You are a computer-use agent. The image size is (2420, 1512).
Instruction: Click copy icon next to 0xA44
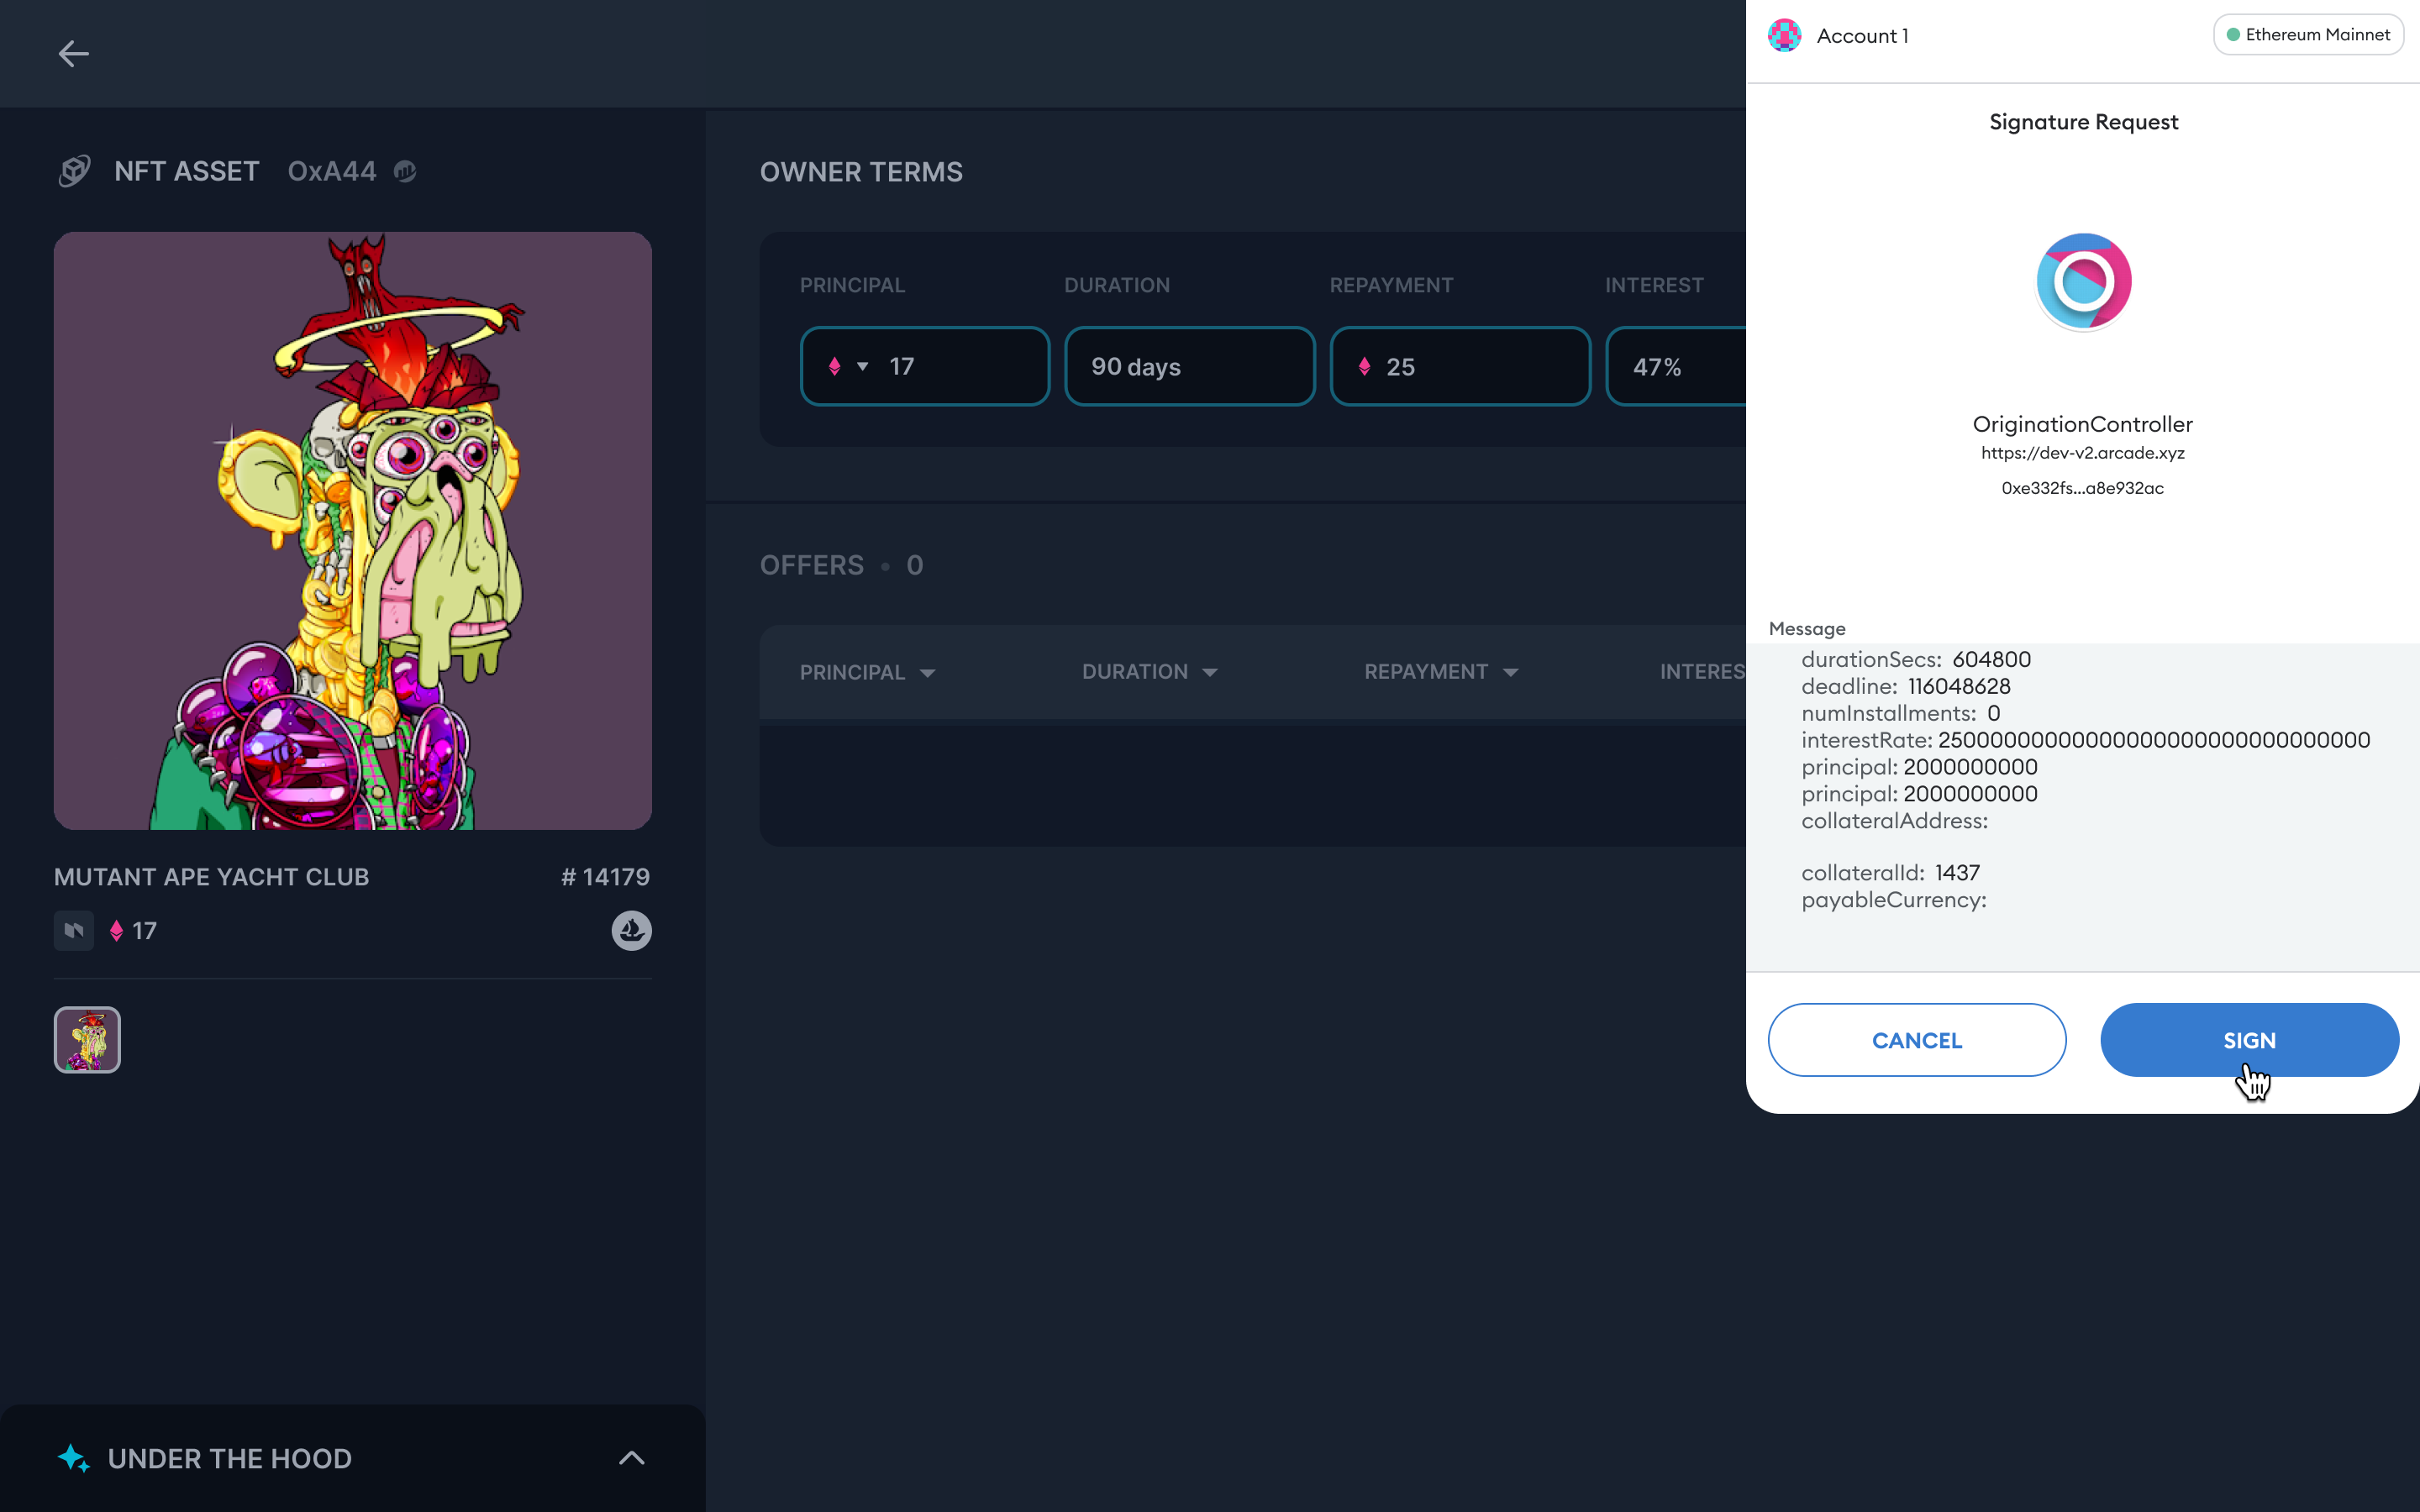[405, 172]
